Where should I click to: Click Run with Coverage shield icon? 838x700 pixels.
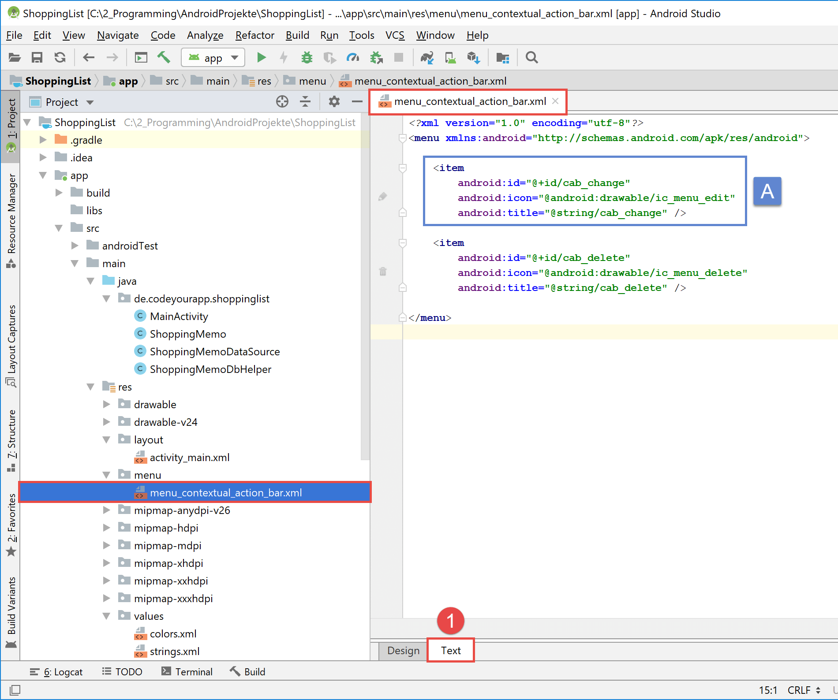(329, 57)
